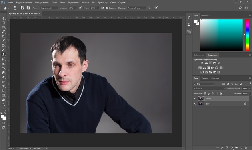
Task: Toggle filter for pixel layers
Action: [x=224, y=84]
